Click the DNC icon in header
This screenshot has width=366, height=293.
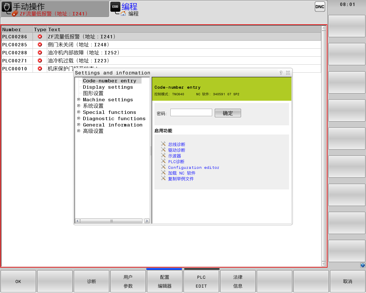(x=320, y=7)
